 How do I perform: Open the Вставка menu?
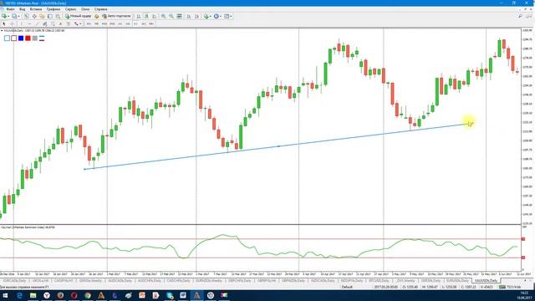pos(36,9)
